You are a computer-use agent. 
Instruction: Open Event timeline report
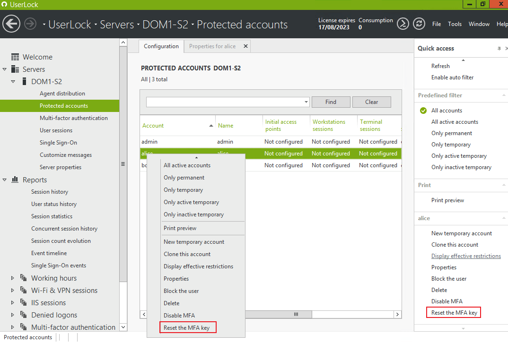[49, 253]
